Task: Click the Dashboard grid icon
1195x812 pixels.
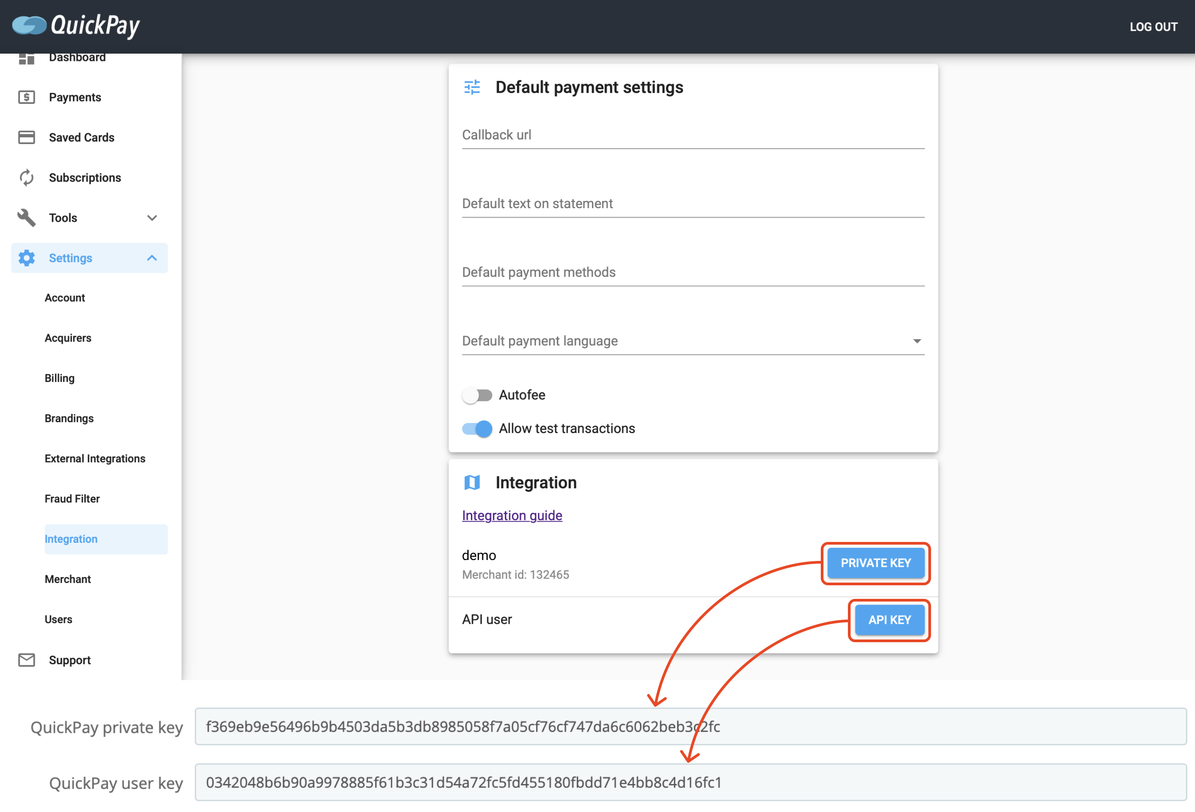Action: [x=26, y=59]
